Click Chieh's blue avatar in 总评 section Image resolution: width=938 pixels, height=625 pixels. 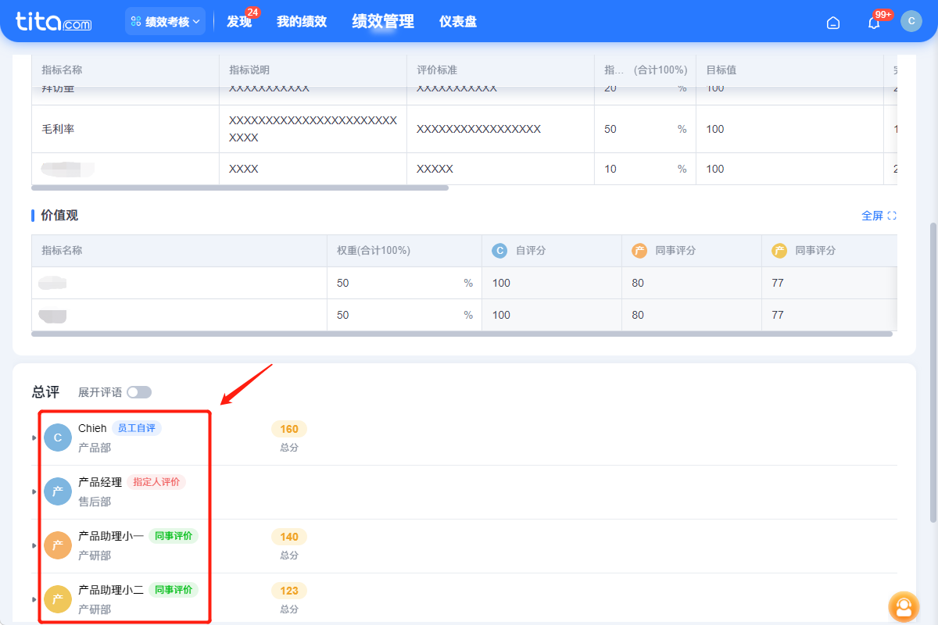[57, 437]
